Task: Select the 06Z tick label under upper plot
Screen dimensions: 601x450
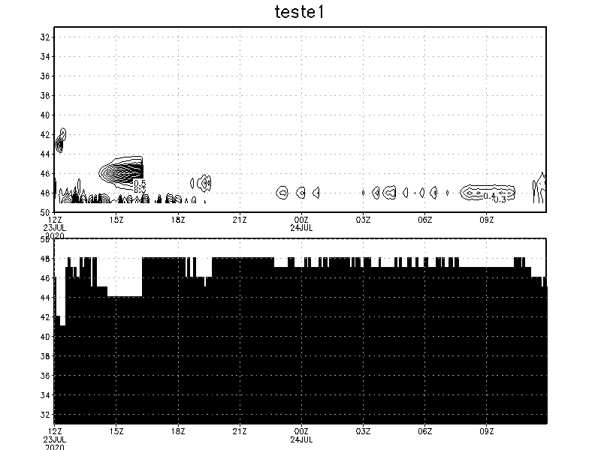Action: coord(424,220)
